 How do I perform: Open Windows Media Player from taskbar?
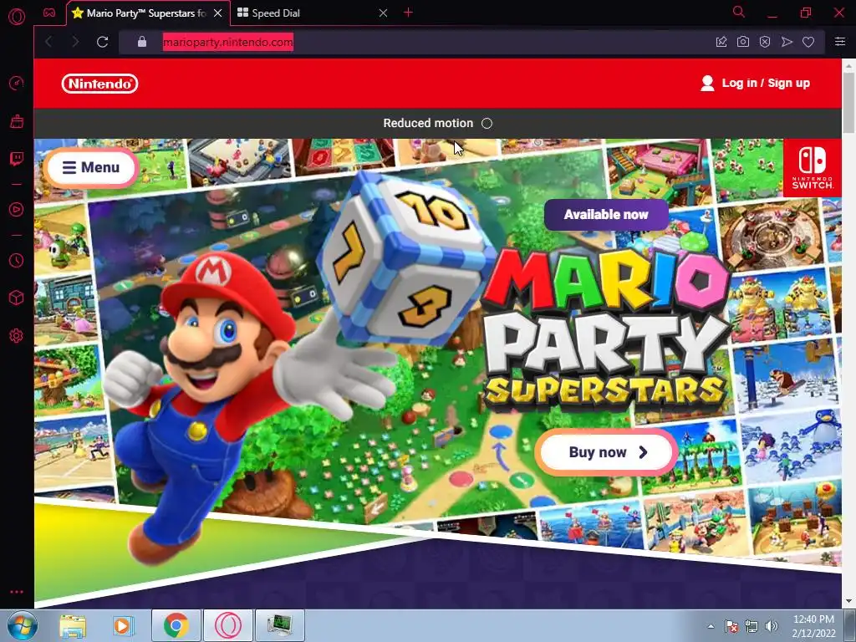point(124,625)
